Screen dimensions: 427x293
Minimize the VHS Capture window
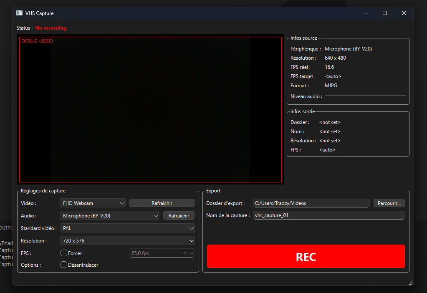pos(366,13)
